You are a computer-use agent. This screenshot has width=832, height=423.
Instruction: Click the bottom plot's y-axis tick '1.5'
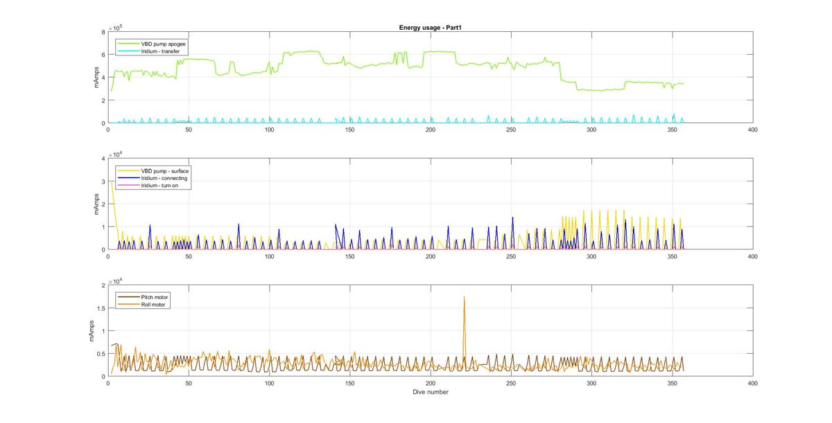[101, 308]
